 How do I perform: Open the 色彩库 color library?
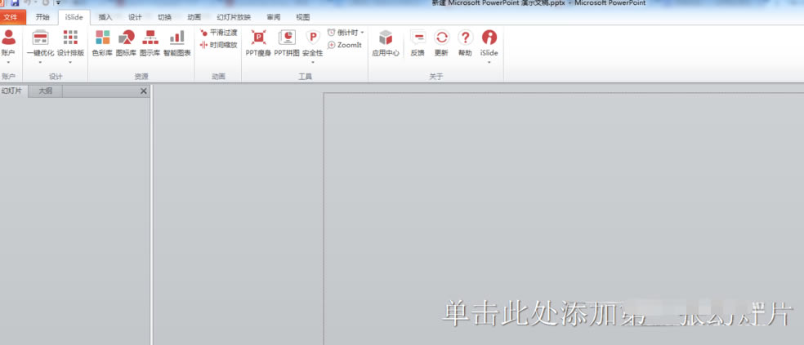(x=102, y=42)
